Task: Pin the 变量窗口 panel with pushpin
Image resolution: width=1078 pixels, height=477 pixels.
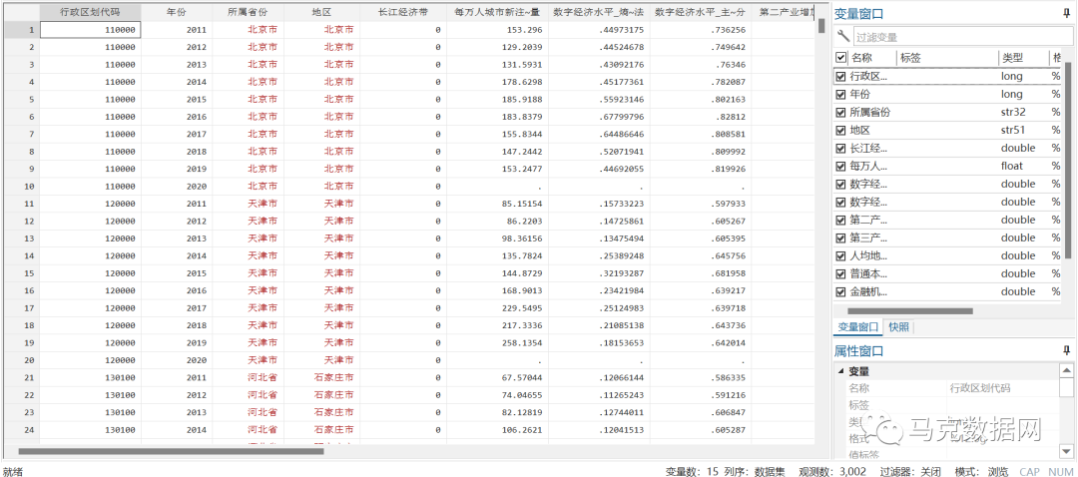Action: click(1067, 13)
